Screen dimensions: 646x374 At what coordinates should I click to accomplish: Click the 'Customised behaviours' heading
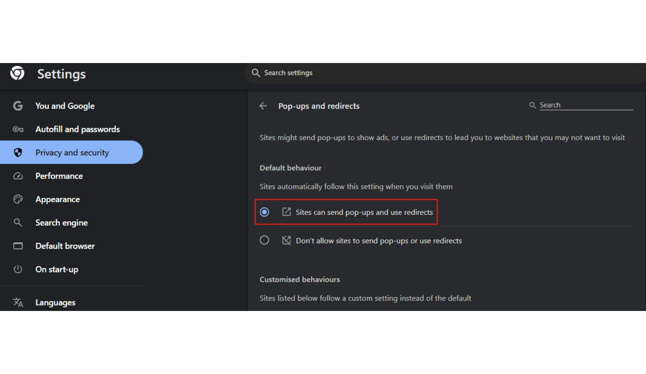coord(300,279)
